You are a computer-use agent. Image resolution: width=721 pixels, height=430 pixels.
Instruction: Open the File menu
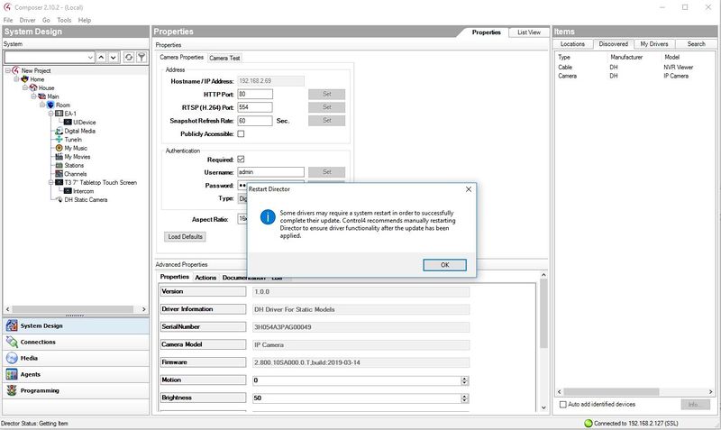tap(8, 20)
